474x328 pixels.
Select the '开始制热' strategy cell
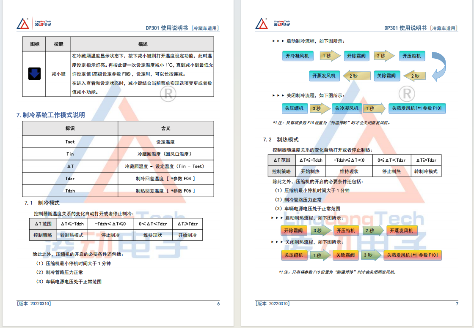point(311,171)
